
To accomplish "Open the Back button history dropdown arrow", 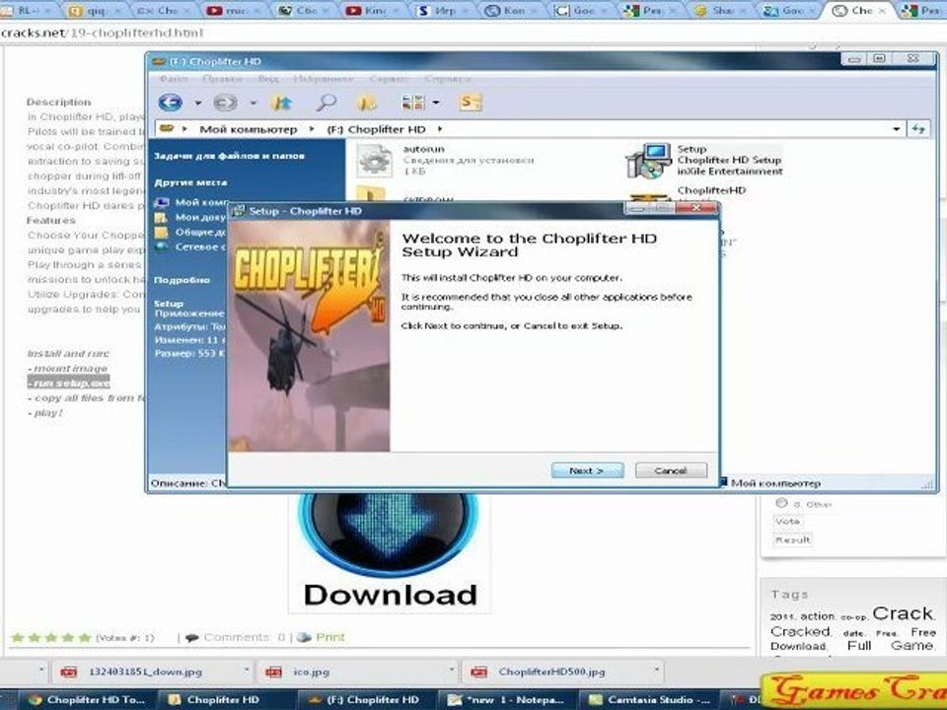I will pos(197,104).
